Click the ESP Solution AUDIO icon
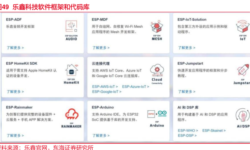Viewport: 250px width, 150px height. click(x=71, y=30)
